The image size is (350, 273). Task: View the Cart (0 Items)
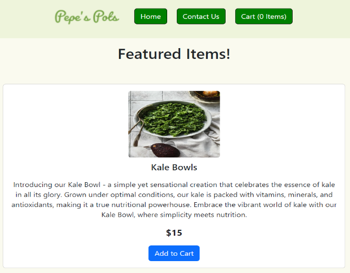pyautogui.click(x=263, y=17)
